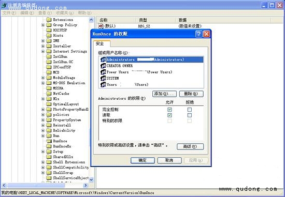Image resolution: width=285 pixels, height=197 pixels.
Task: Click the 删除 button
Action: (x=191, y=94)
